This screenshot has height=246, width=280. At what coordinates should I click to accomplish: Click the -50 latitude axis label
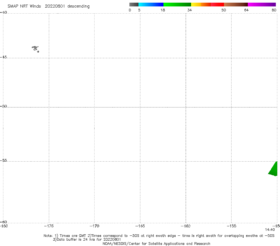click(3, 106)
